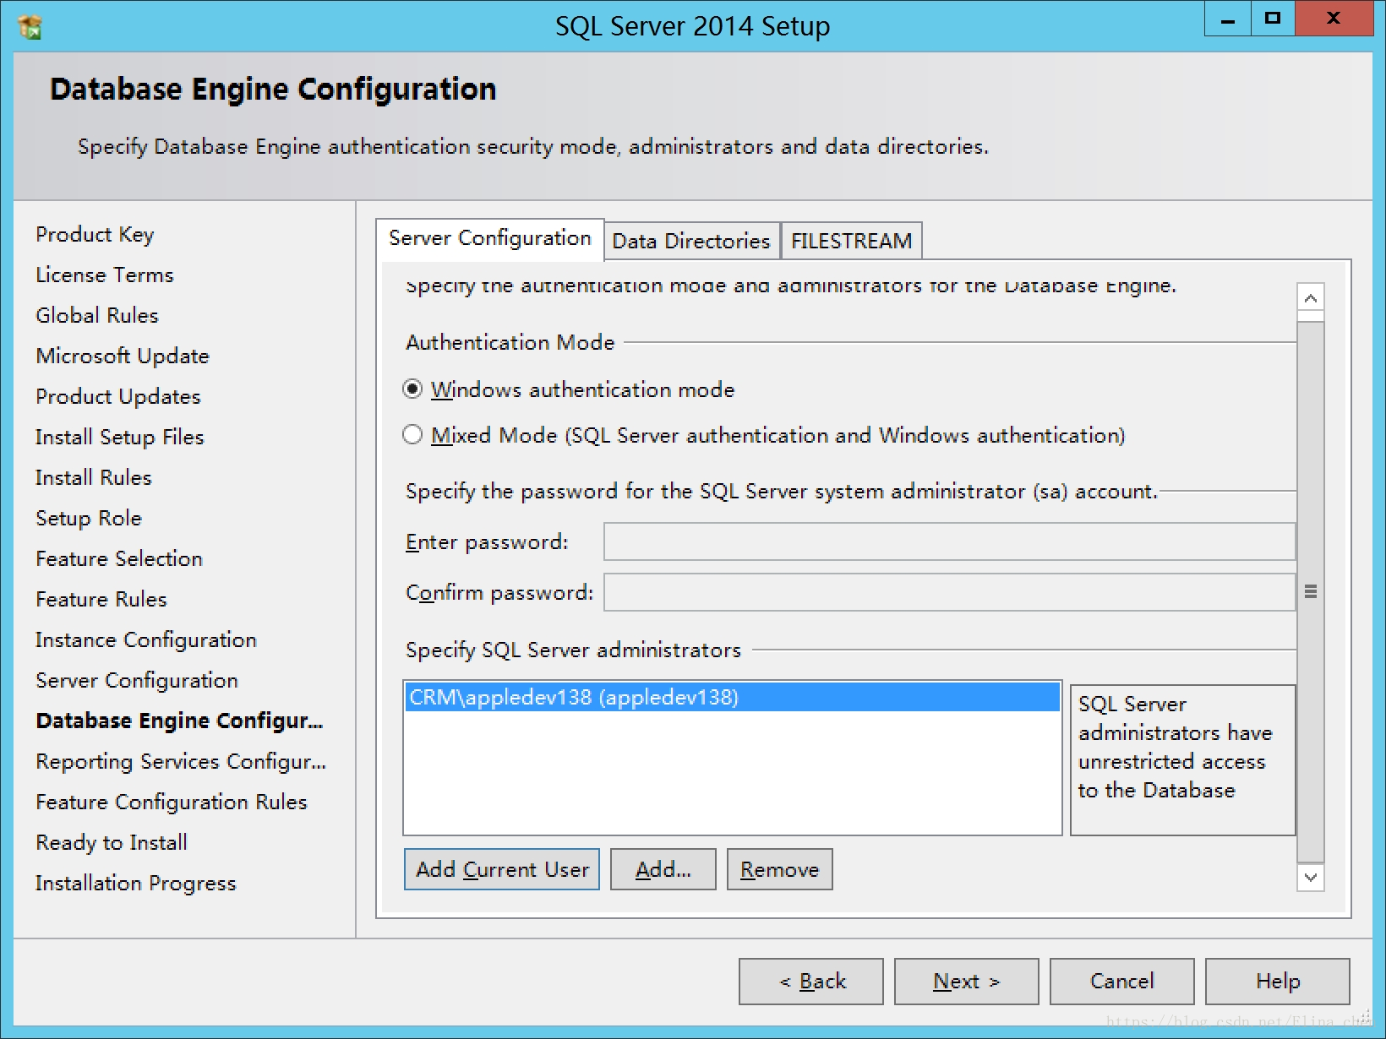Click the Enter password field

(949, 541)
